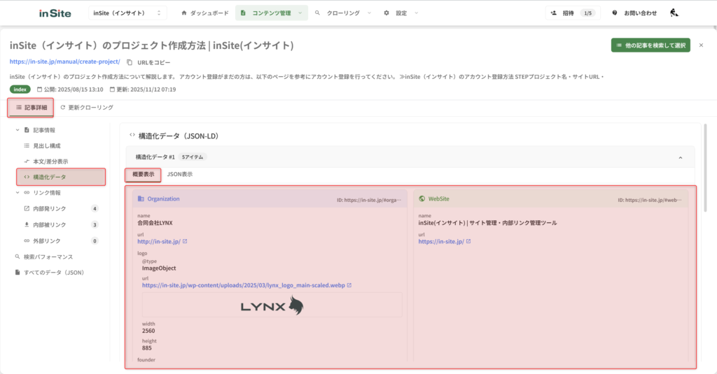Click the vertical scrollbar of the content panel

(x=706, y=168)
